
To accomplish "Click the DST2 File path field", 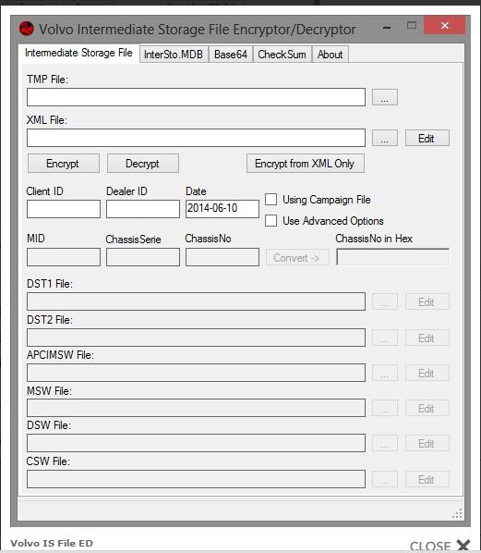I will tap(196, 338).
